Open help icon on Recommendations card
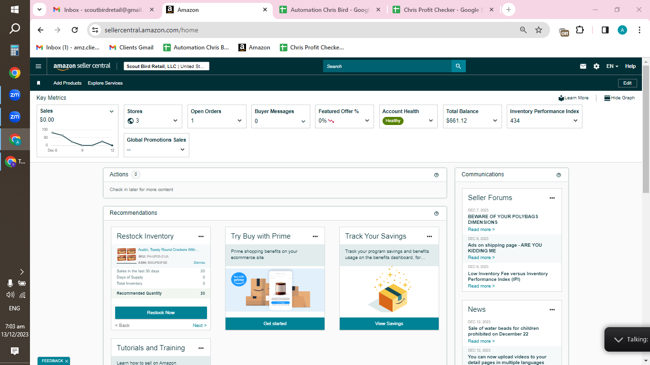650x365 pixels. [436, 213]
